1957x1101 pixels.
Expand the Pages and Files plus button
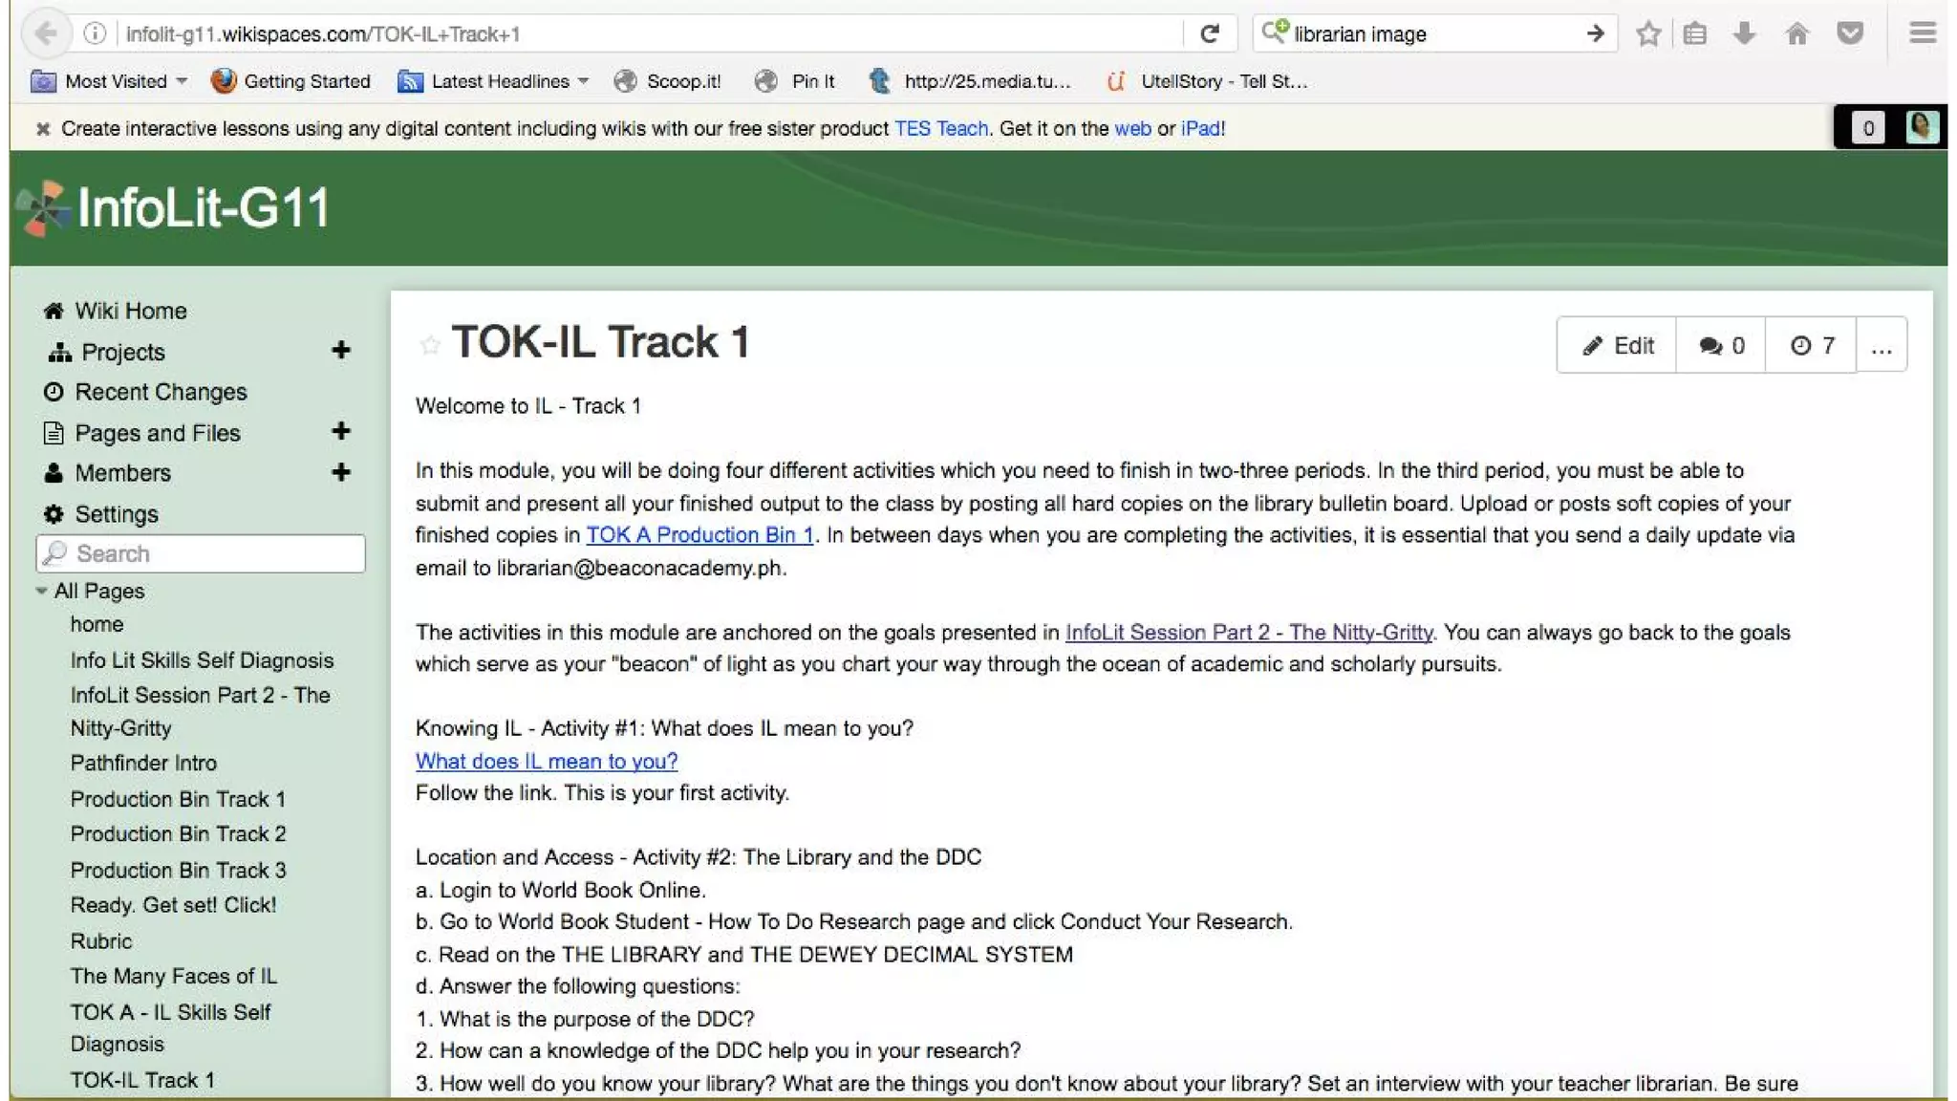click(341, 432)
